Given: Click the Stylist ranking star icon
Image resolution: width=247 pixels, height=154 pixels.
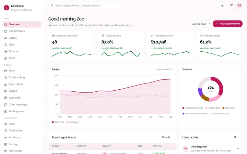Looking at the screenshot, I should 6,77.
